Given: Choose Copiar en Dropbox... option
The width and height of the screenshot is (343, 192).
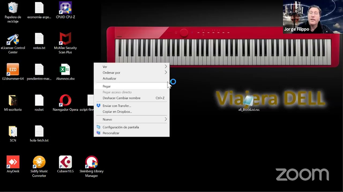Looking at the screenshot, I should [132, 111].
